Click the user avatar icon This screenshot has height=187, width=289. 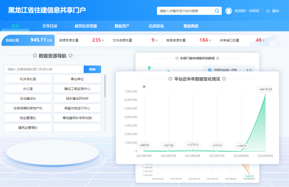pos(229,11)
